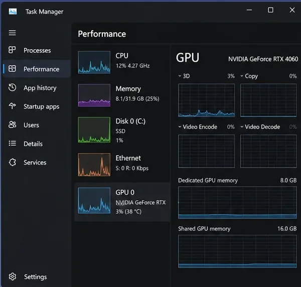Click the 3% value beside 3D
301x287 pixels.
pos(231,76)
